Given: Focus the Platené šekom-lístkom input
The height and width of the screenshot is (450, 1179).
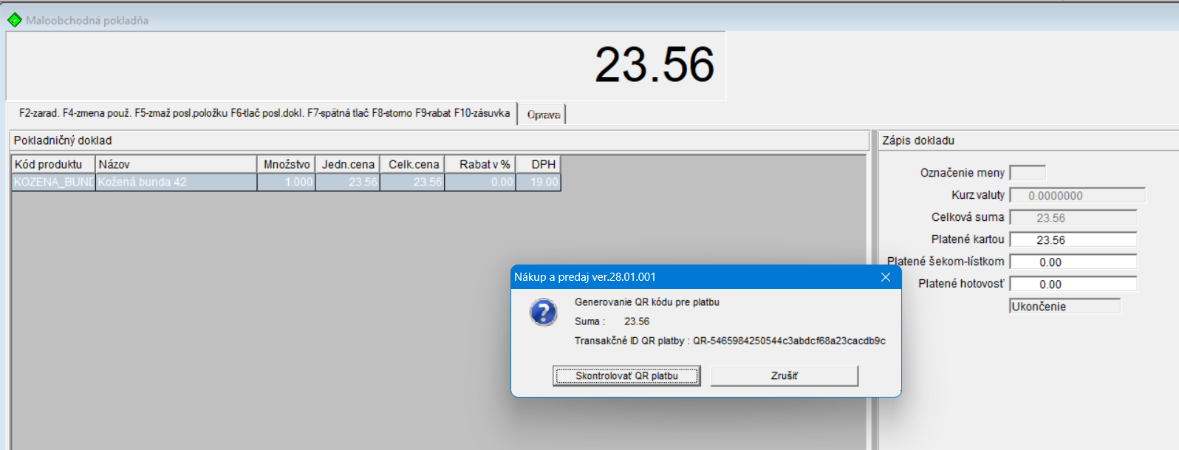Looking at the screenshot, I should [1073, 262].
